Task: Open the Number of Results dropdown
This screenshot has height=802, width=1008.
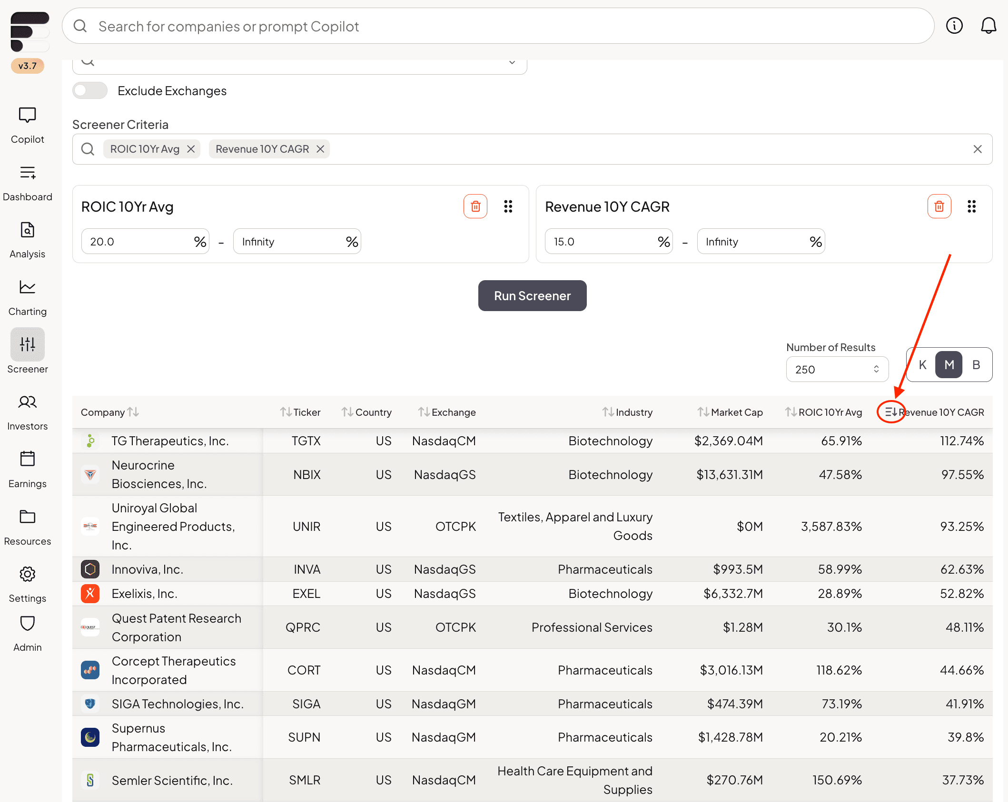Action: (x=837, y=369)
